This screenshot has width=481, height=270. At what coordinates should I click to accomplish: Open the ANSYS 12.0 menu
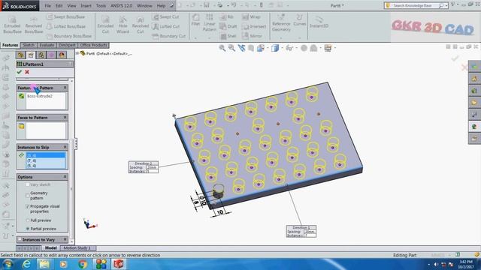tap(121, 5)
